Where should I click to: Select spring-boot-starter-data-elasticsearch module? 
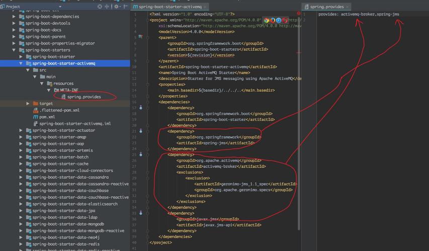(75, 204)
